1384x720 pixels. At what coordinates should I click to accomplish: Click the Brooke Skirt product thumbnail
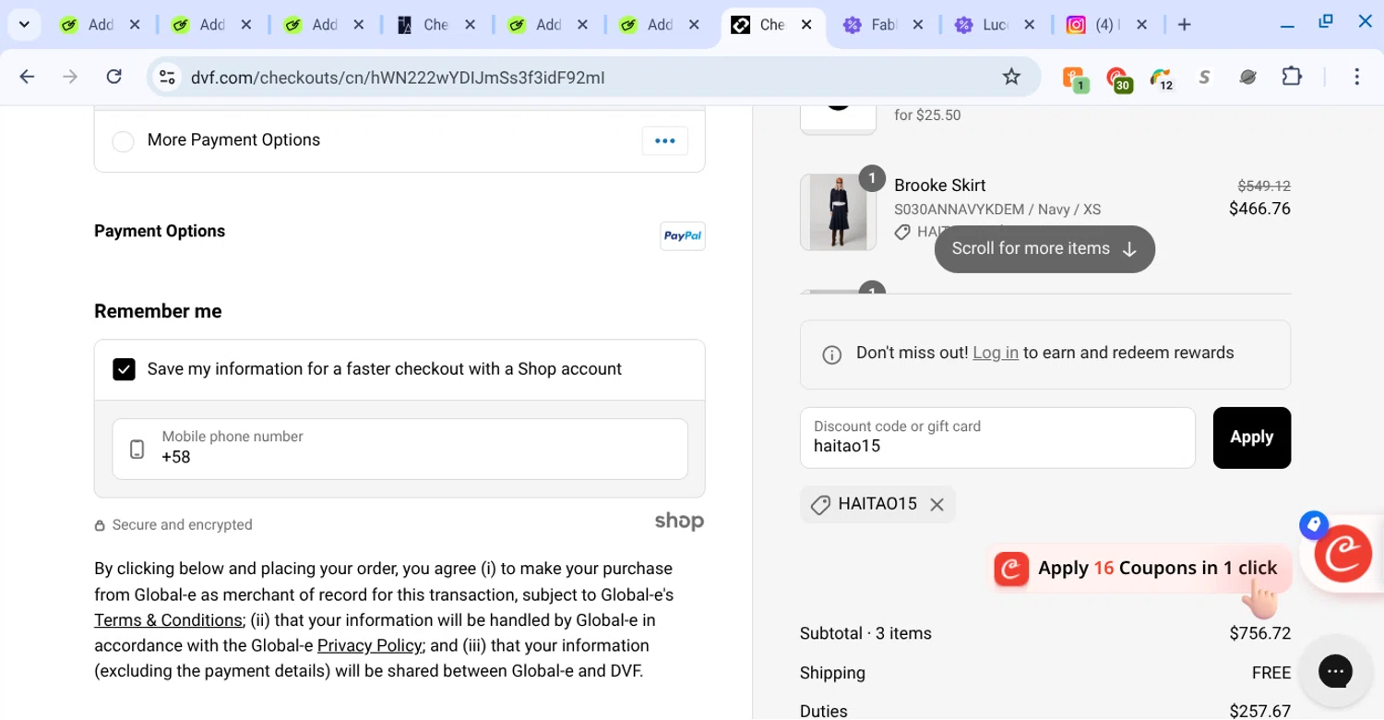click(838, 212)
